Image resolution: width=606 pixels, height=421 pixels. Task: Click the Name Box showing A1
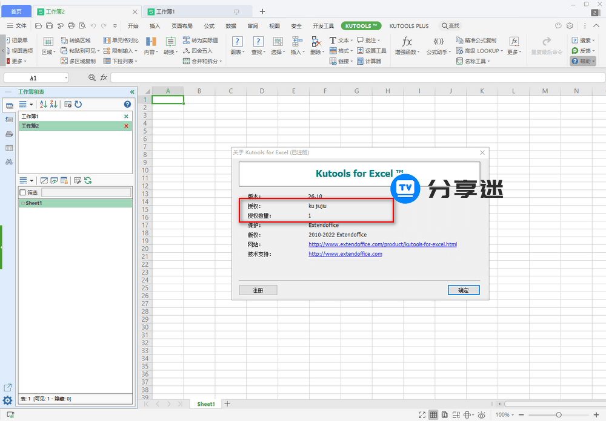[35, 77]
